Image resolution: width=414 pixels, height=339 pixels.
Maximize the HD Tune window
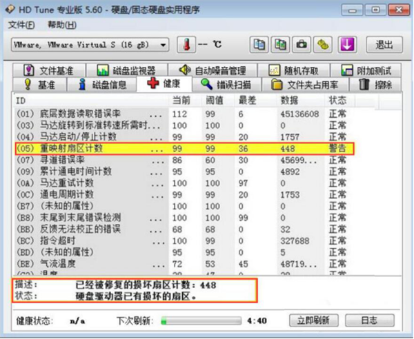click(x=375, y=10)
